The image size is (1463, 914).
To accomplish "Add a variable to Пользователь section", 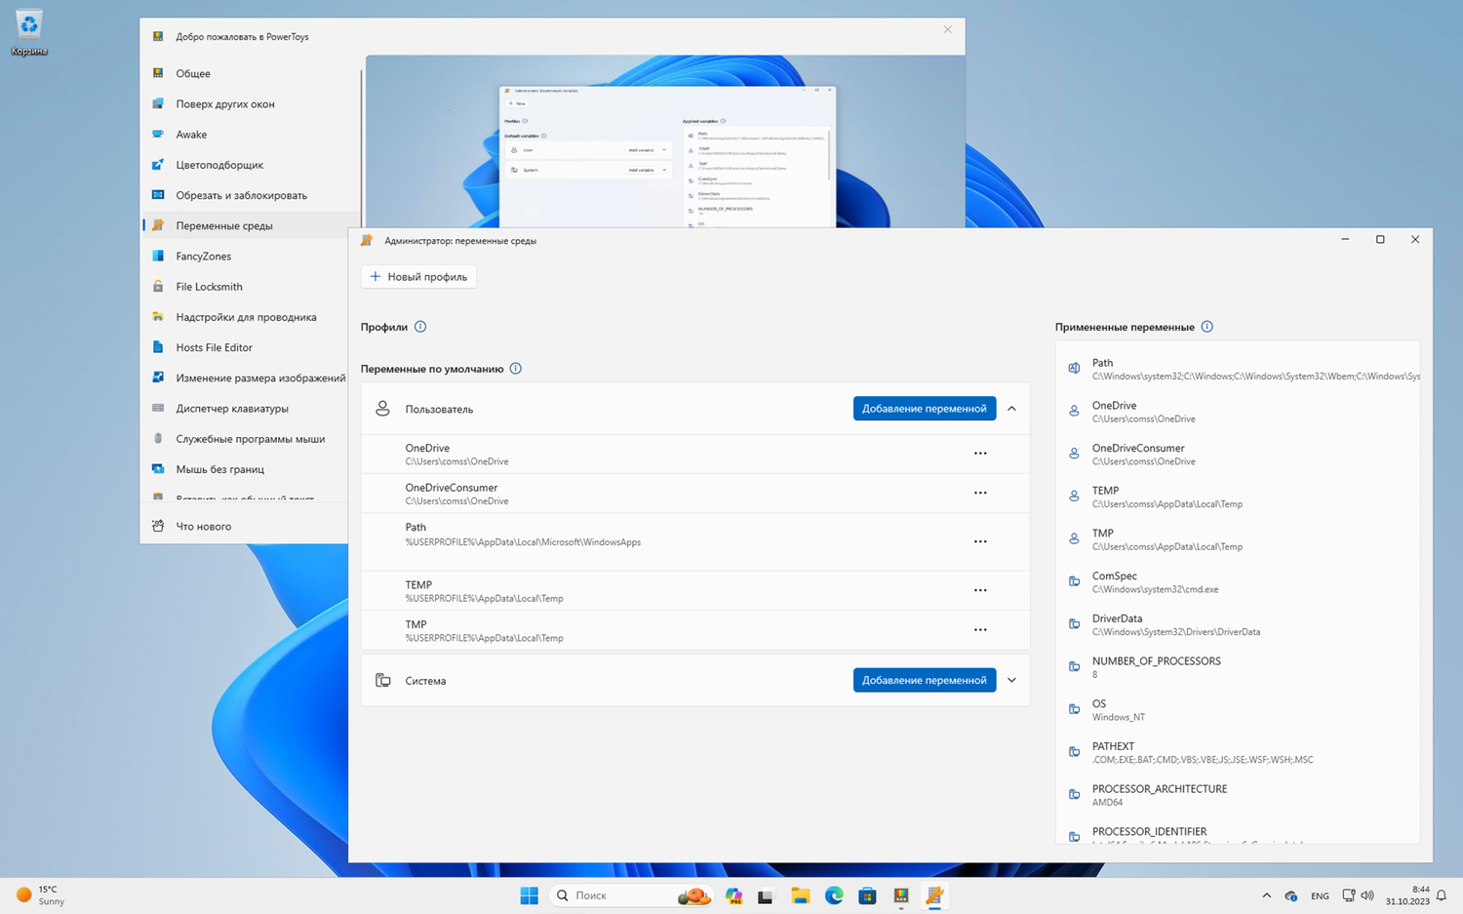I will tap(925, 409).
